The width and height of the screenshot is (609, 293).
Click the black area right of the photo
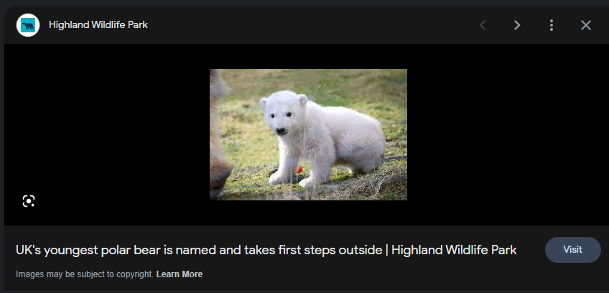tap(505, 134)
